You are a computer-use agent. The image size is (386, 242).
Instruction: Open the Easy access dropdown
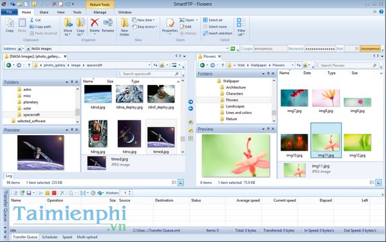pos(145,26)
